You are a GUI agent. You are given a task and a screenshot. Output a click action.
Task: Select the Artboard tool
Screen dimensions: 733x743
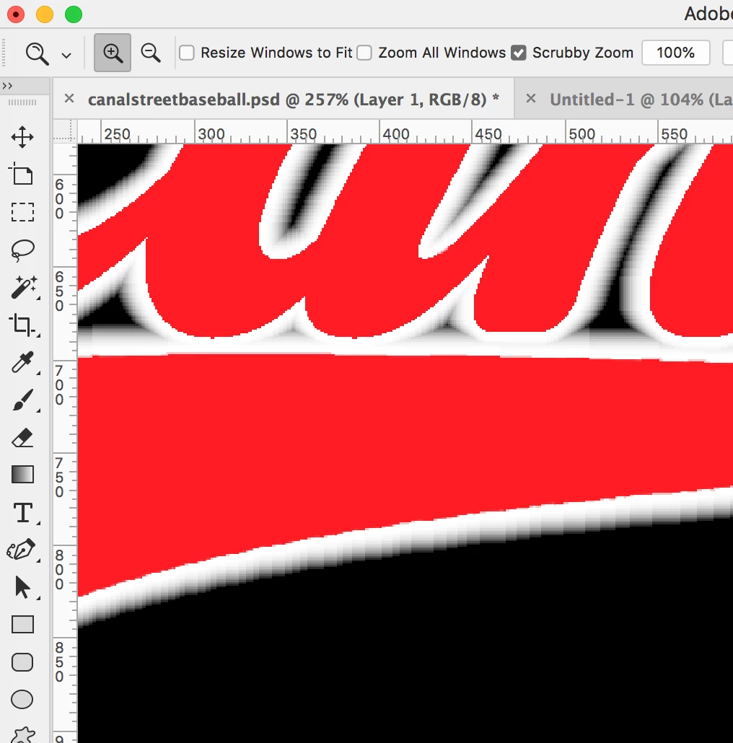coord(22,173)
